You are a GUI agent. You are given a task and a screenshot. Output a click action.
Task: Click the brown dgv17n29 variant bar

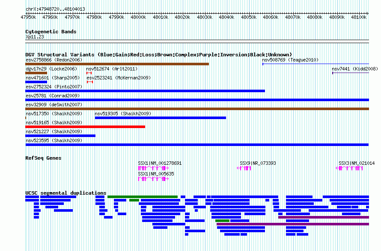pyautogui.click(x=36, y=73)
